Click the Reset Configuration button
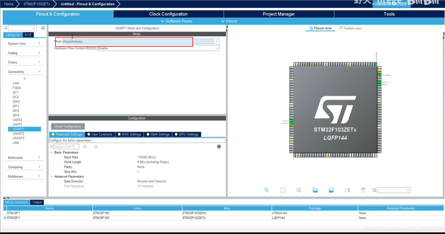This screenshot has height=234, width=445. tap(68, 127)
